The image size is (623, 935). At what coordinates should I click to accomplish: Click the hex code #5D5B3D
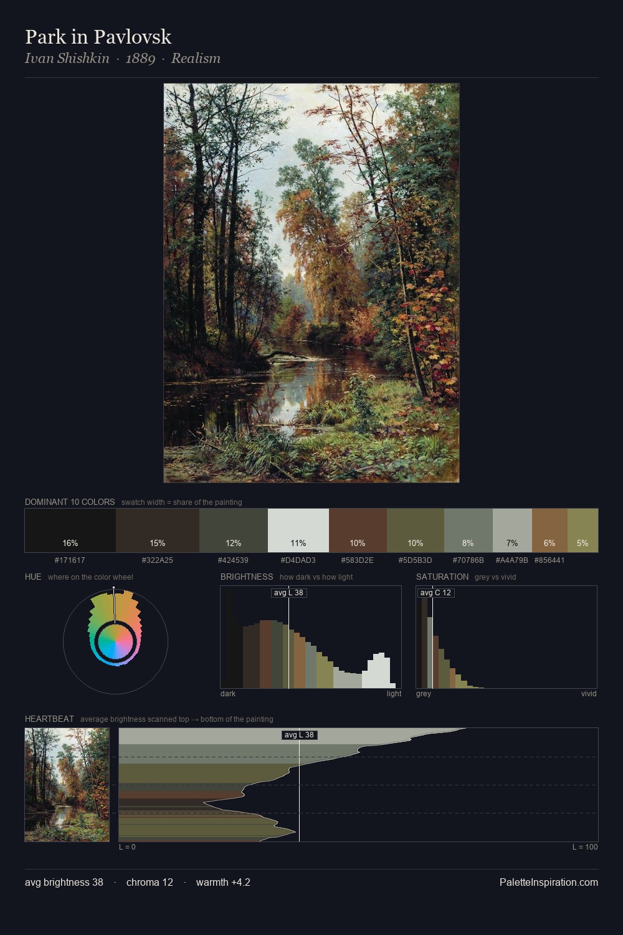[x=416, y=560]
